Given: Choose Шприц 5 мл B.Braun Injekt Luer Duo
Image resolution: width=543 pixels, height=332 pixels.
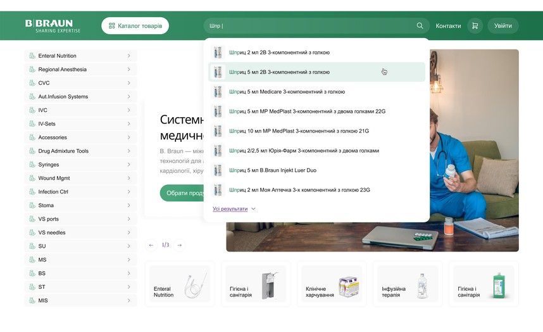Looking at the screenshot, I should [x=316, y=170].
